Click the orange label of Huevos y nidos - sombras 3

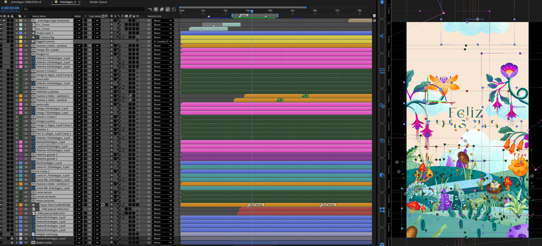point(20,184)
